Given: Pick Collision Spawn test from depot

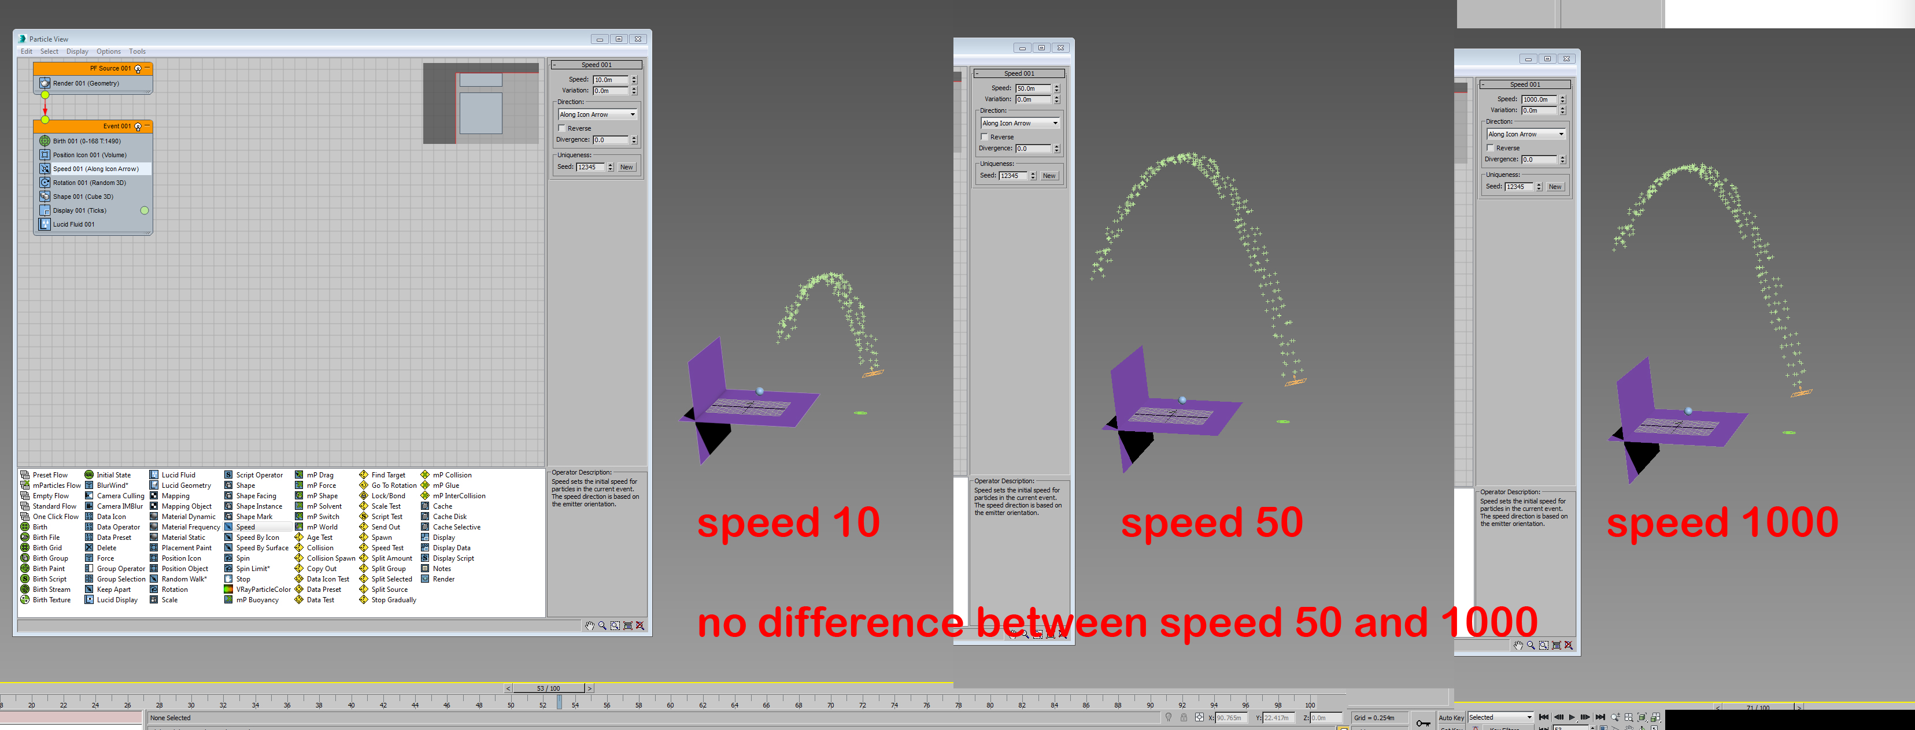Looking at the screenshot, I should click(330, 558).
